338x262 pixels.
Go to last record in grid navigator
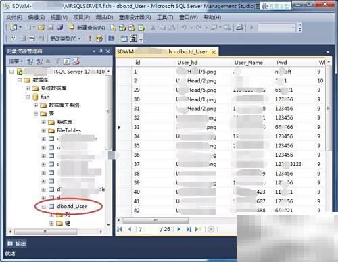pyautogui.click(x=189, y=229)
